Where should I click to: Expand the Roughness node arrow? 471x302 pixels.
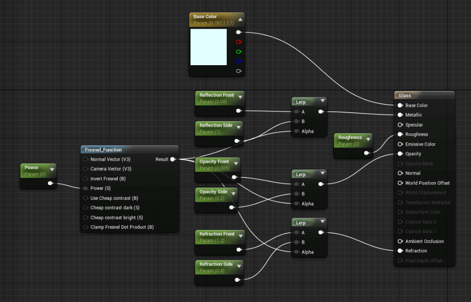click(x=368, y=139)
